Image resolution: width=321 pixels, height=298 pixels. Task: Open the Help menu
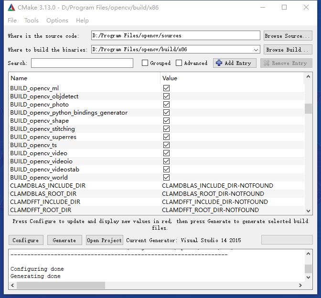[82, 21]
